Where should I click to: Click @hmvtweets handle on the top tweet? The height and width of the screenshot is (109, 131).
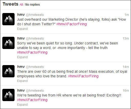pyautogui.click(x=35, y=15)
